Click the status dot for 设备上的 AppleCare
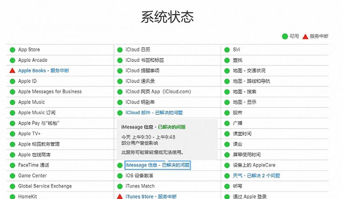Image resolution: width=343 pixels, height=199 pixels. (x=227, y=165)
